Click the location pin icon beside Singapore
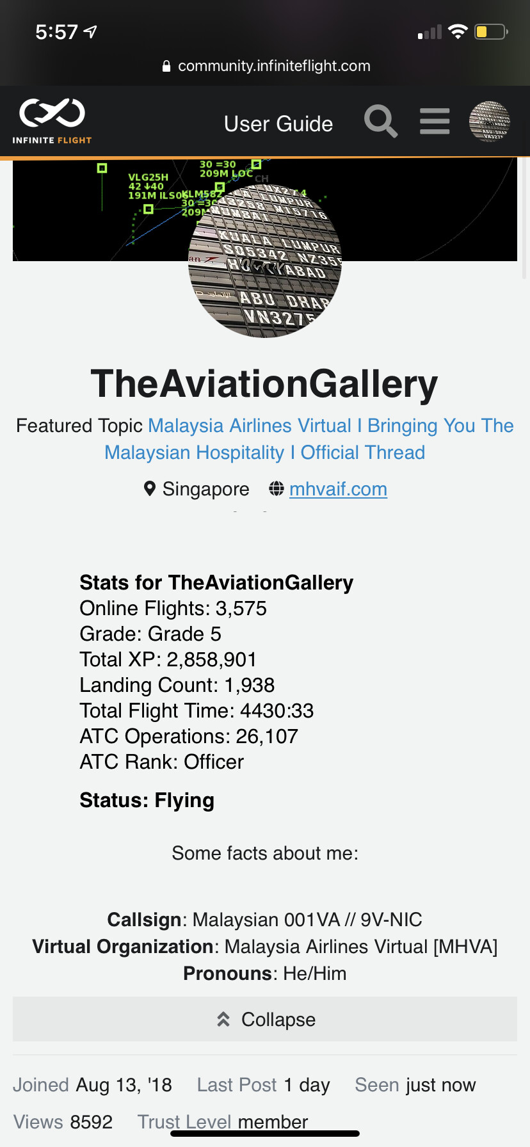 tap(150, 489)
